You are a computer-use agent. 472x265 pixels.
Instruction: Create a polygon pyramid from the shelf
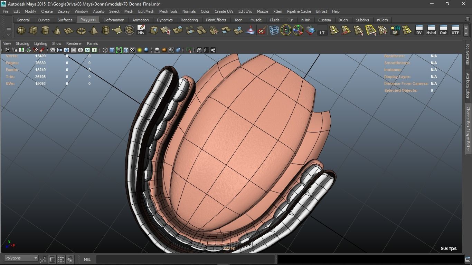[93, 30]
